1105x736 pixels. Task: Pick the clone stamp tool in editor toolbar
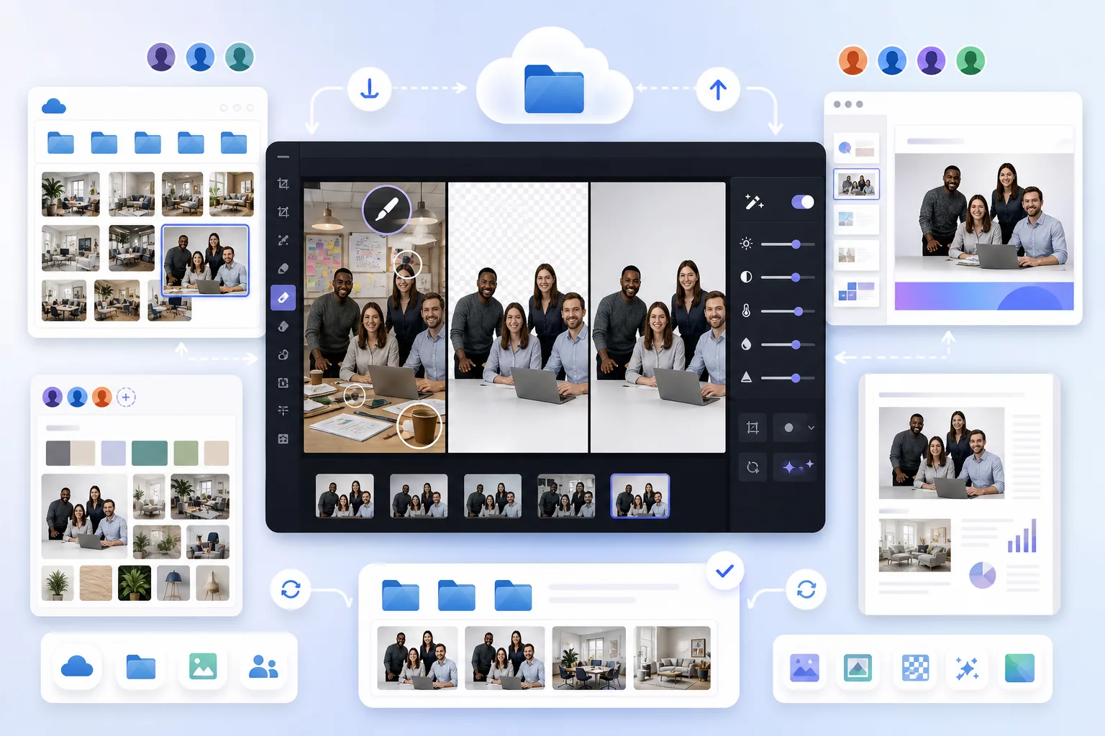point(283,354)
